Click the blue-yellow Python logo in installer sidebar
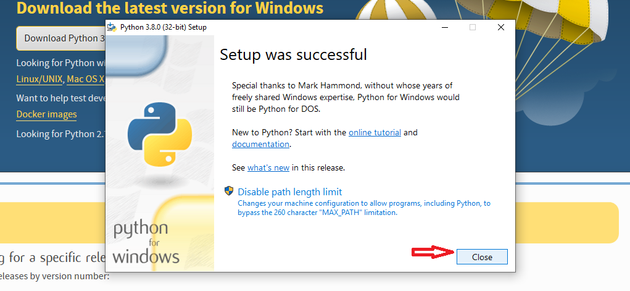Image resolution: width=630 pixels, height=291 pixels. [160, 135]
